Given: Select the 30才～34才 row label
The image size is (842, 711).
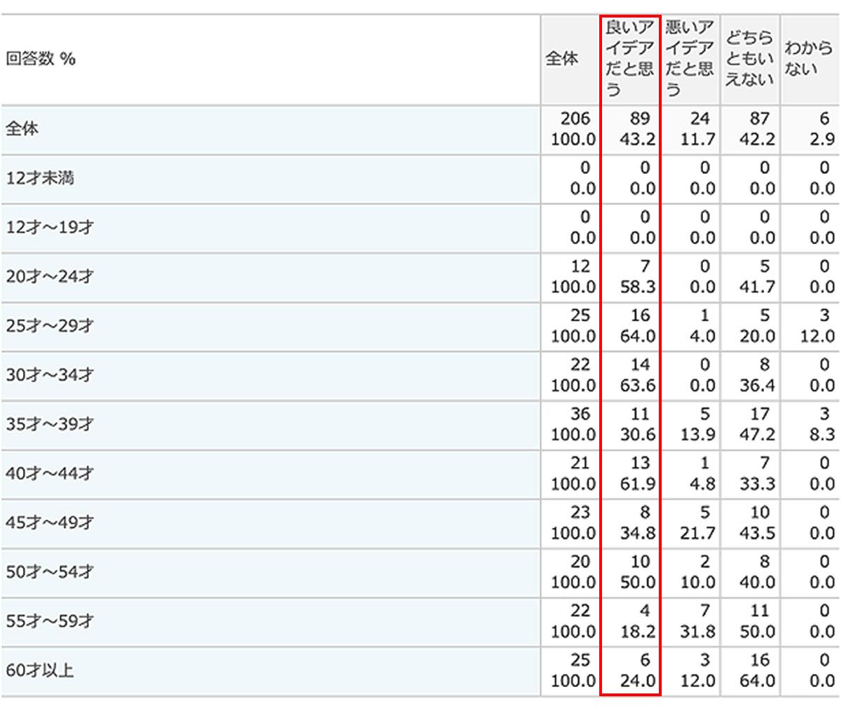Looking at the screenshot, I should coord(50,376).
